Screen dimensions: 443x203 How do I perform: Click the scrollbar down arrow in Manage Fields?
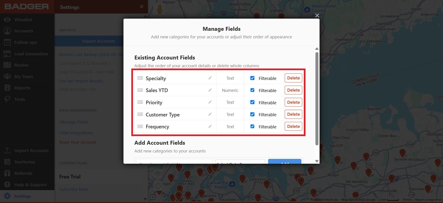(317, 161)
